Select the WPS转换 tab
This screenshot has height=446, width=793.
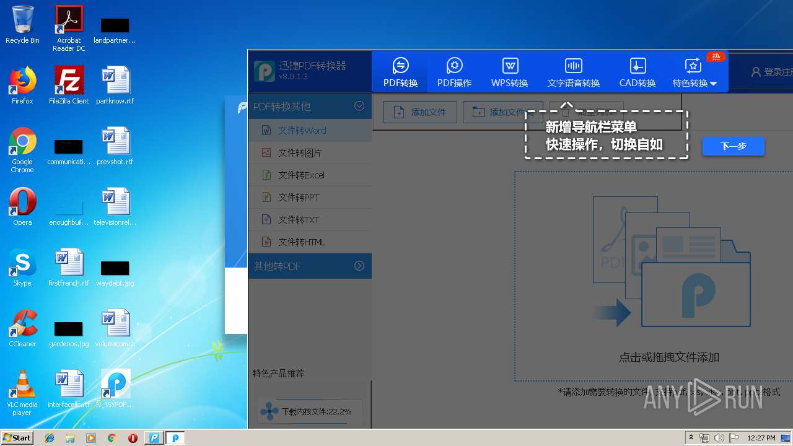pos(509,72)
